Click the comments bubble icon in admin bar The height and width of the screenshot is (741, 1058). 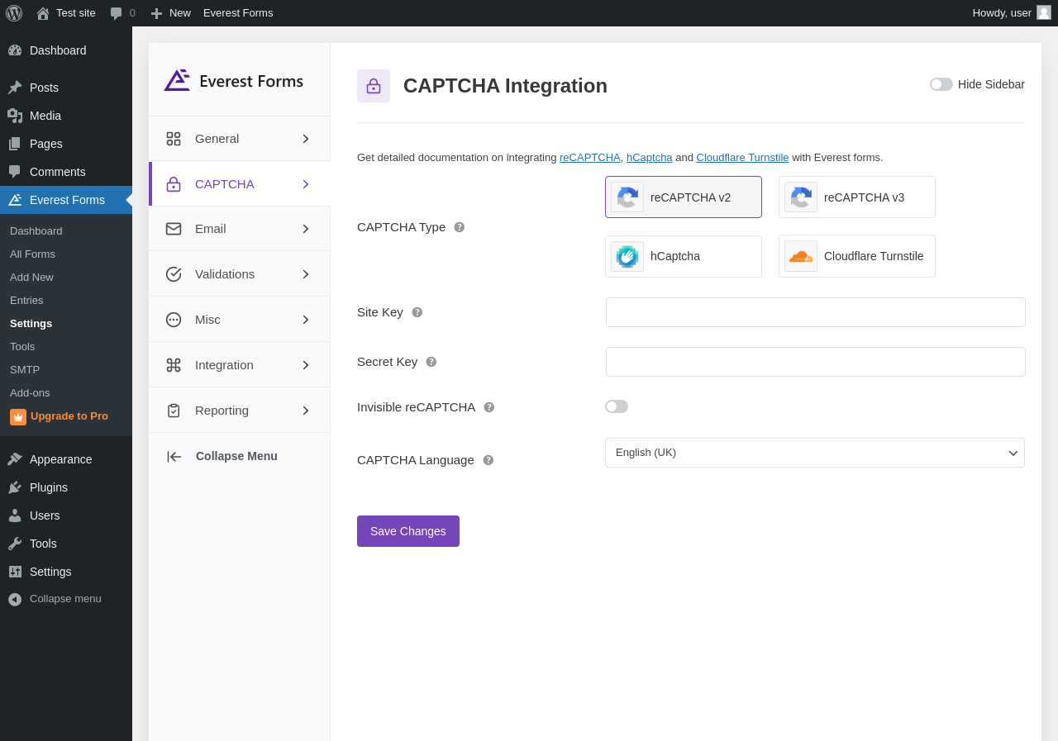coord(117,13)
